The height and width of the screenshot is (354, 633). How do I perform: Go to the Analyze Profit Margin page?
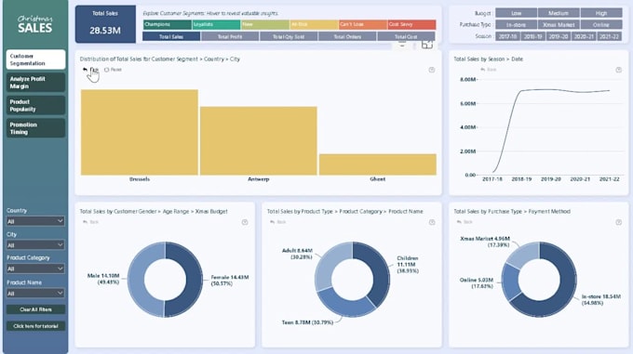pyautogui.click(x=35, y=83)
